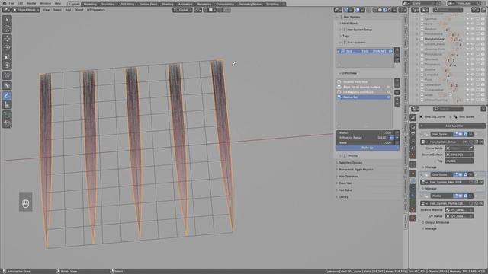Expand the Selection Groups panel

(350, 162)
